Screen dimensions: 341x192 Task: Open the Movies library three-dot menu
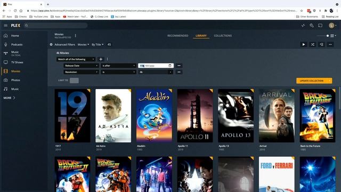point(76,36)
